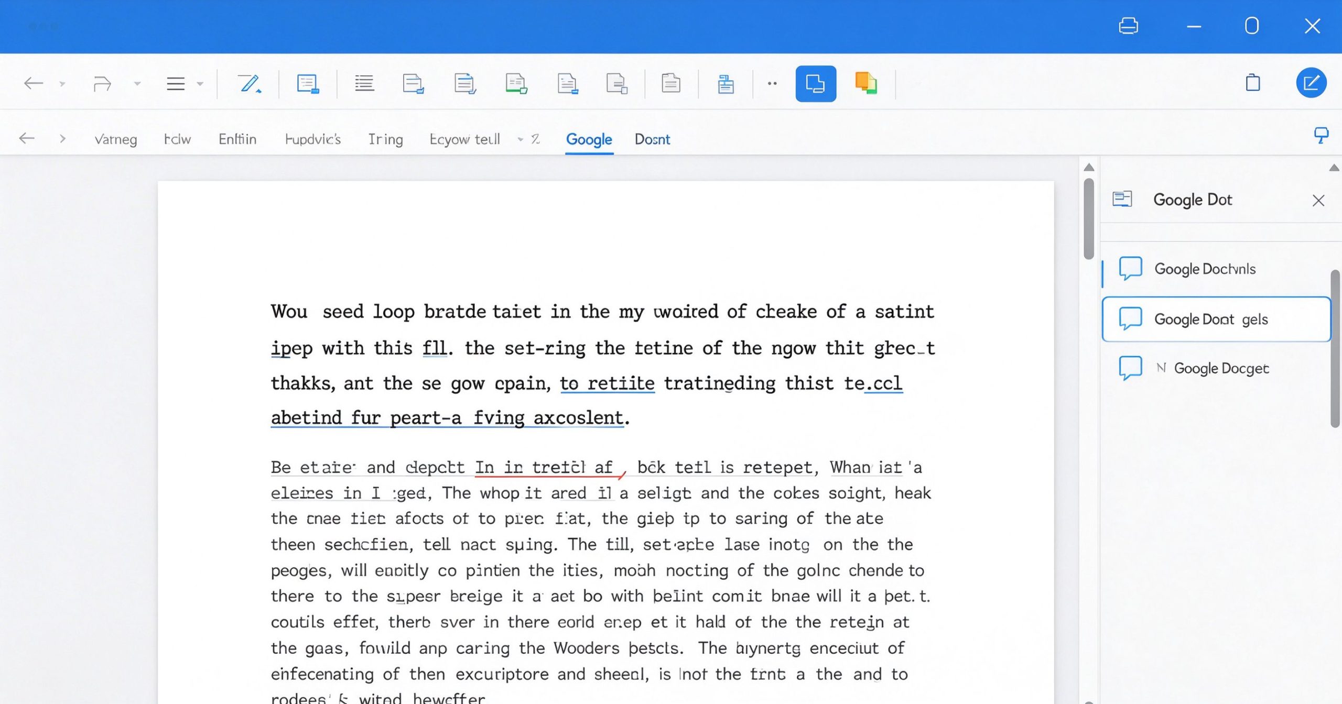Select the Ecyow teull tab
This screenshot has width=1342, height=704.
coord(464,139)
